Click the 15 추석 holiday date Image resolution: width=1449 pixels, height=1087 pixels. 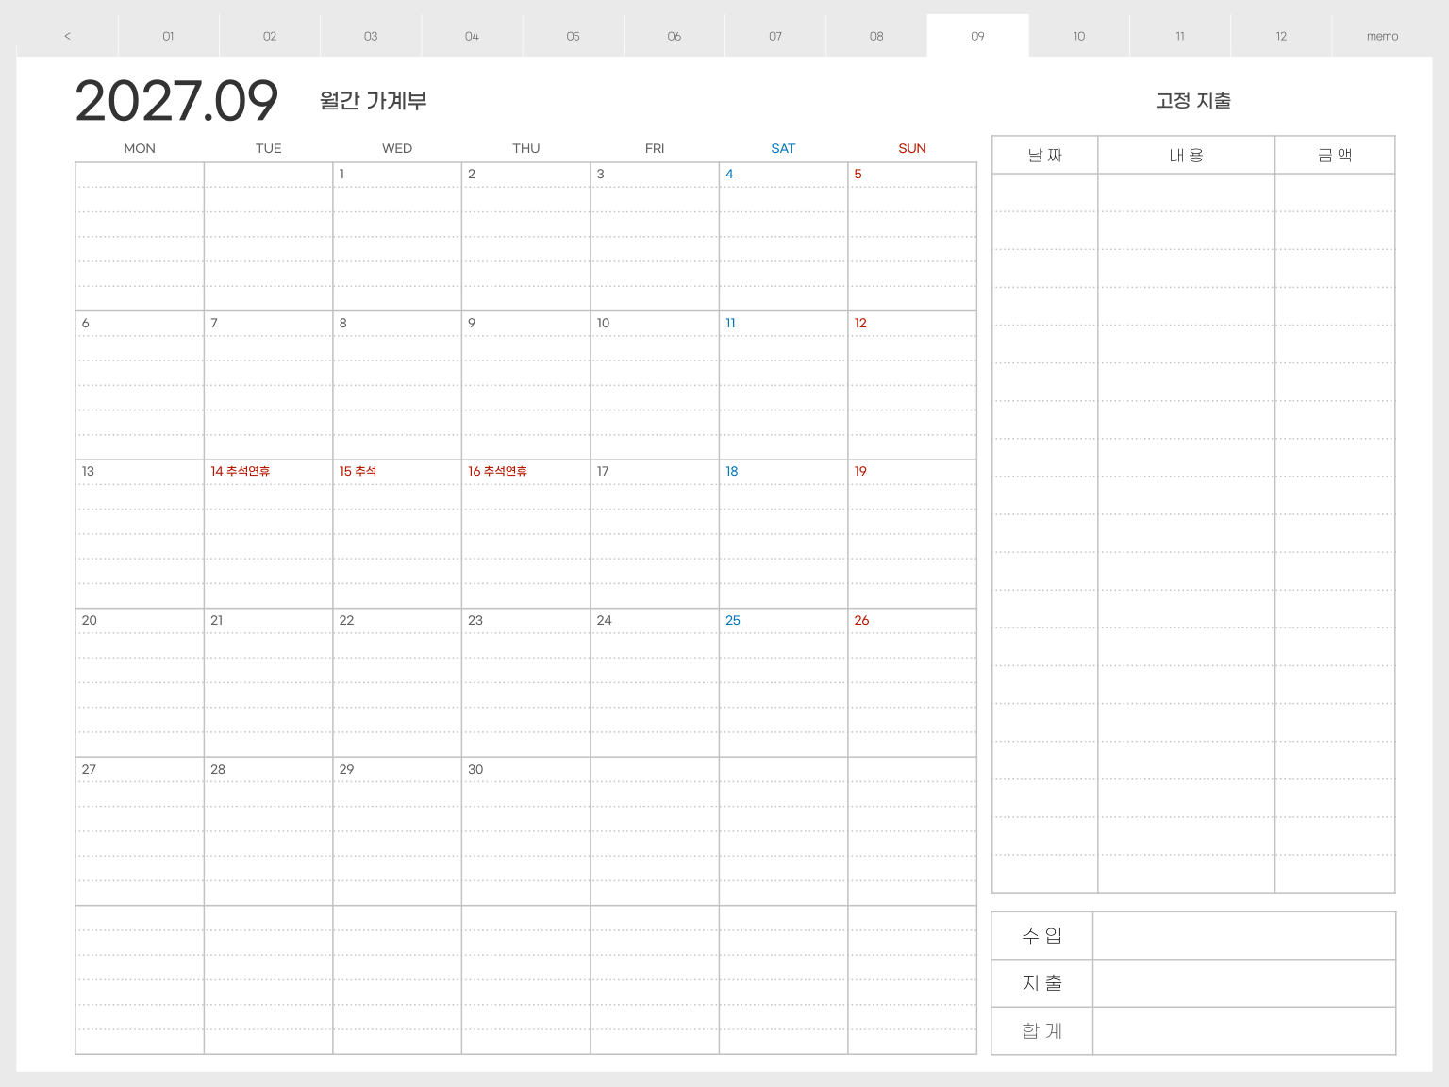click(358, 471)
